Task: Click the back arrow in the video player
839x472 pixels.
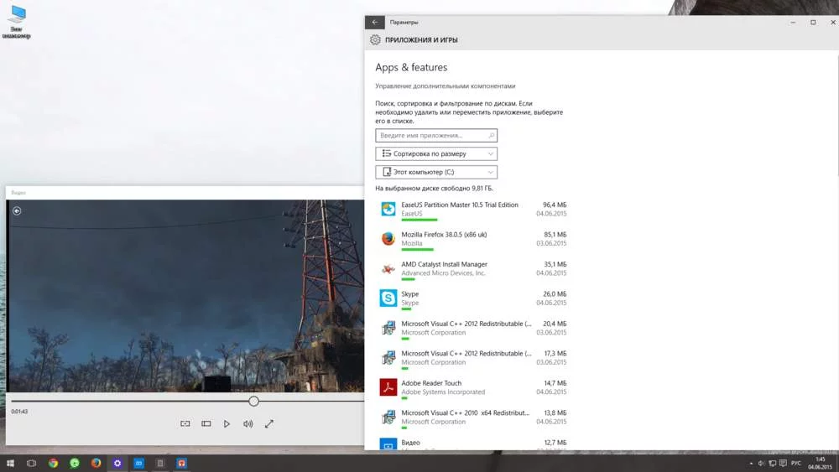Action: pos(17,211)
